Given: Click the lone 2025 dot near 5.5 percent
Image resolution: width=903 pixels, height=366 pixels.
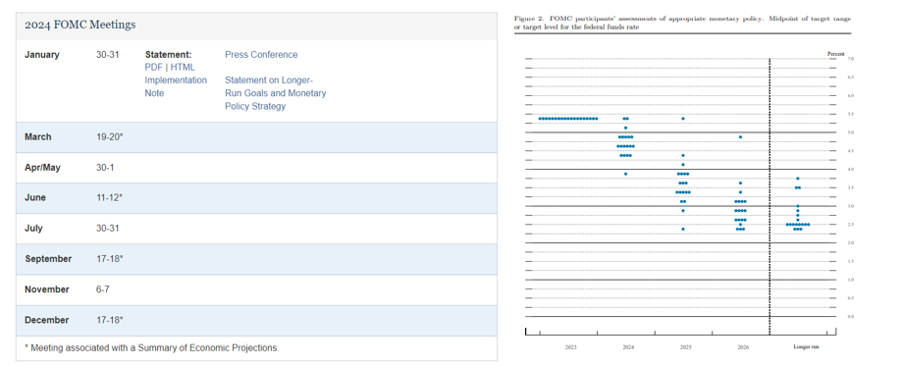Looking at the screenshot, I should (683, 119).
